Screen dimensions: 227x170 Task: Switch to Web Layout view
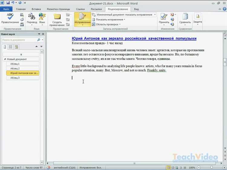pos(177,168)
